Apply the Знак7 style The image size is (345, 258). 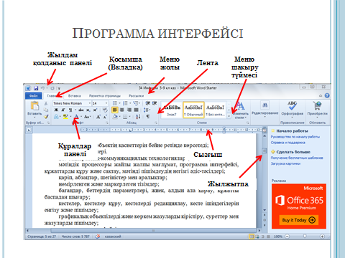click(172, 110)
